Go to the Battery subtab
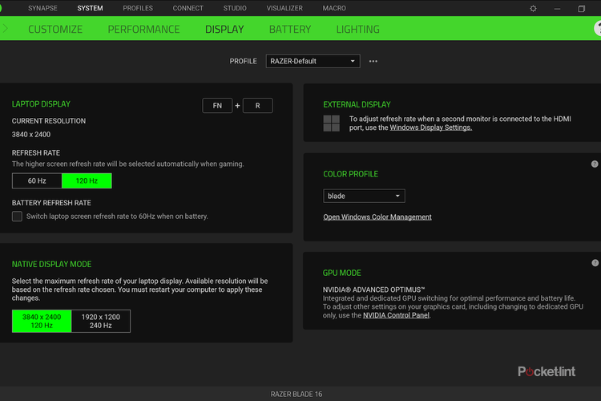Screen dimensions: 601x401 coord(290,29)
